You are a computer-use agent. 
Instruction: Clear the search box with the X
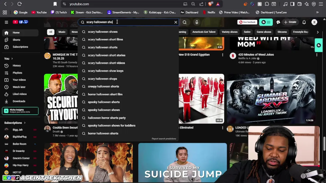(x=176, y=22)
